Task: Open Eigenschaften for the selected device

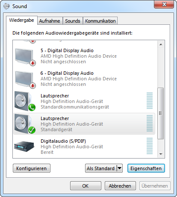Action: (x=146, y=168)
